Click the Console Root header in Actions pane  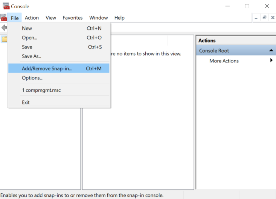(x=236, y=50)
